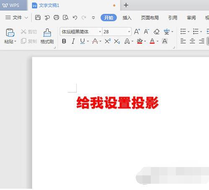Open the font dialog launcher
The height and width of the screenshot is (190, 209).
tap(174, 48)
